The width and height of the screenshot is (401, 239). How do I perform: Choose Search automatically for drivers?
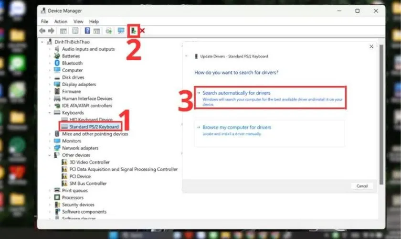(236, 93)
